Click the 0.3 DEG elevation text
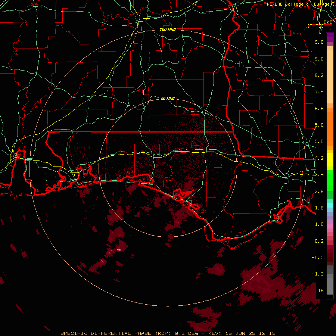Image resolution: width=336 pixels, height=336 pixels. tap(186, 333)
